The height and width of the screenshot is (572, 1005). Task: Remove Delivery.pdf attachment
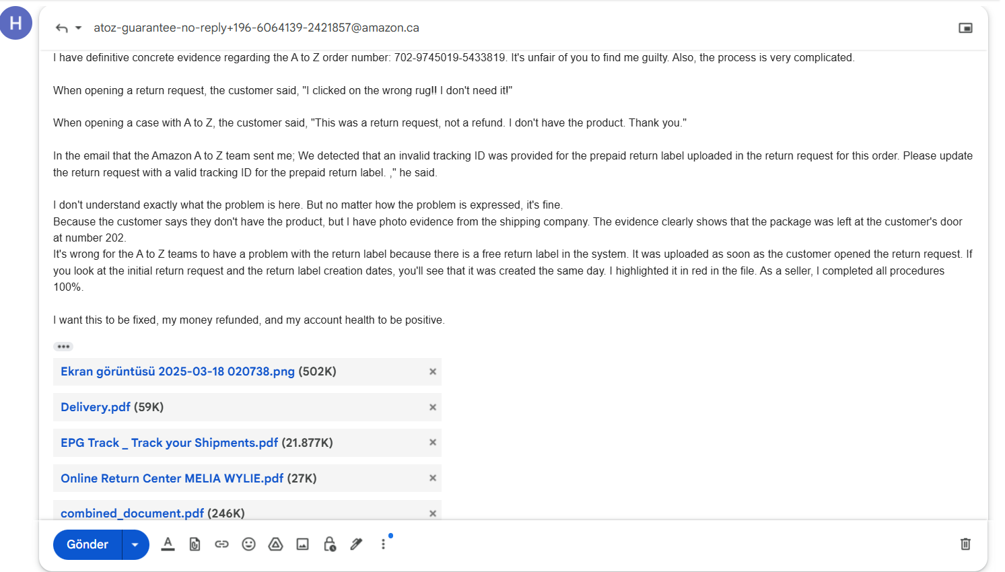pyautogui.click(x=433, y=407)
